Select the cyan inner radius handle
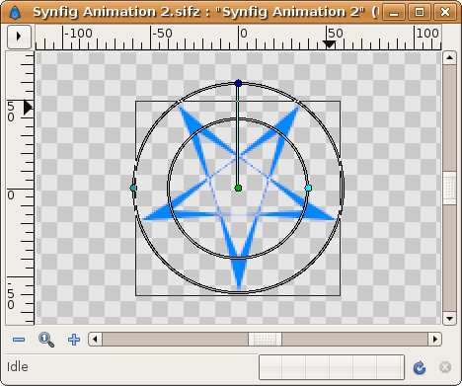This screenshot has width=462, height=386. click(308, 189)
